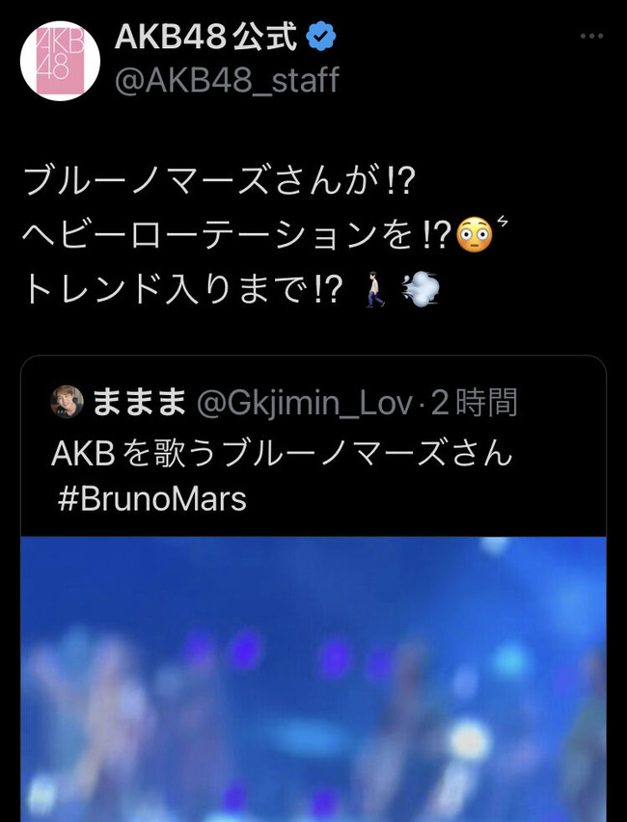Viewport: 627px width, 822px height.
Task: Play the blurry blue concert video
Action: [313, 679]
